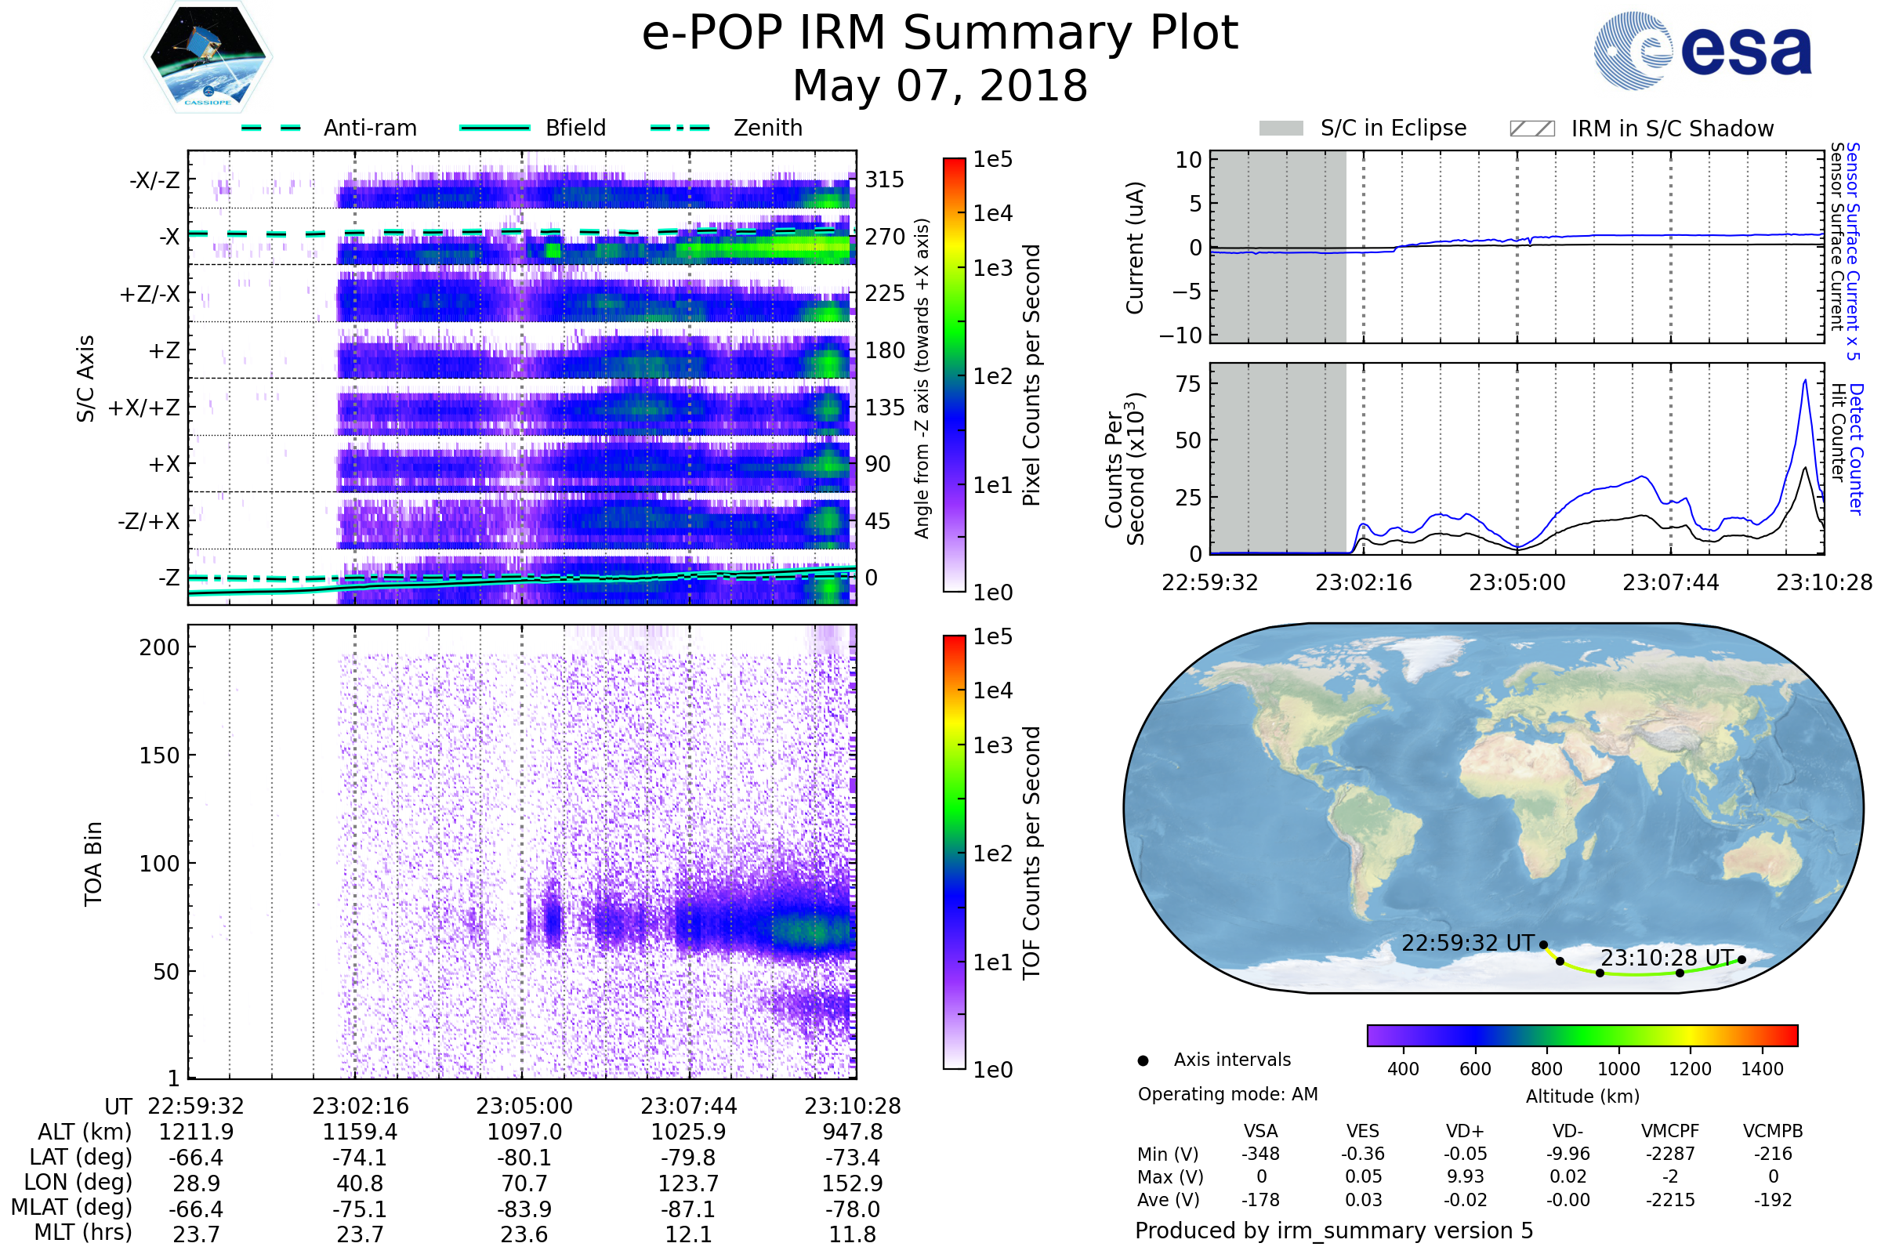This screenshot has height=1254, width=1881.
Task: Click the CASSIOPE mission hexagon logo
Action: pos(208,57)
